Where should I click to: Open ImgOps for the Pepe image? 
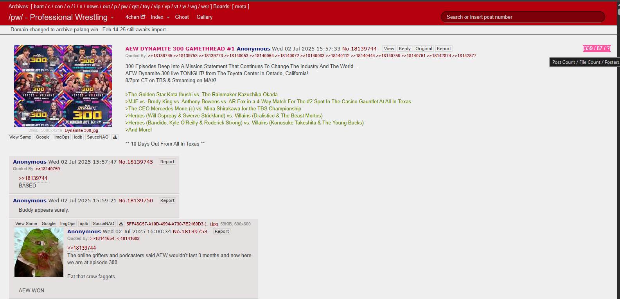click(x=68, y=224)
